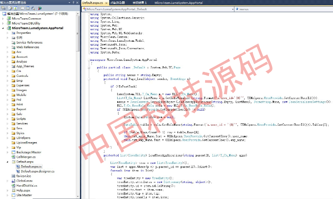This screenshot has height=199, width=333.
Task: Click the Default.aspx.cs file icon in tree
Action: pyautogui.click(x=18, y=167)
